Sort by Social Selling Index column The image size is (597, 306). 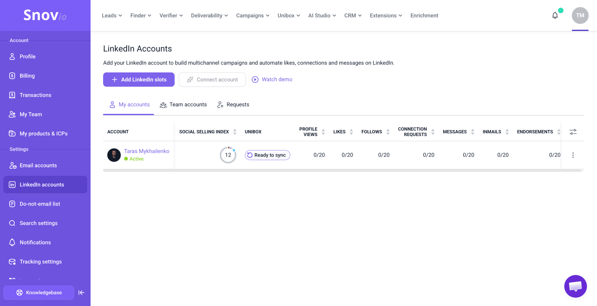(235, 132)
